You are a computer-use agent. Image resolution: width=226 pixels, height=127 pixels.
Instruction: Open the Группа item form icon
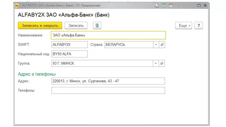162,63
